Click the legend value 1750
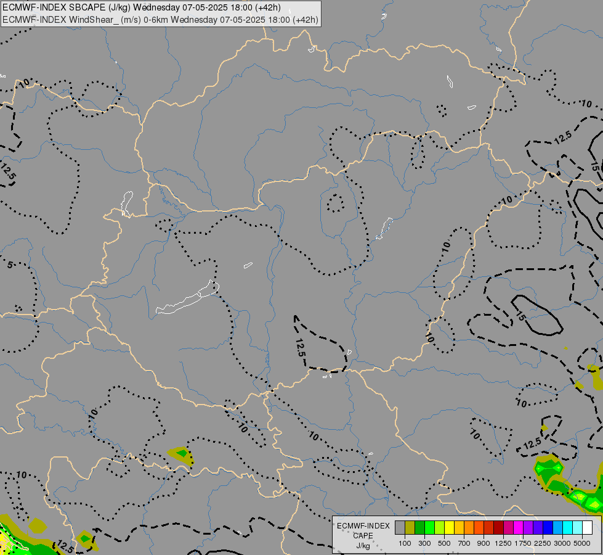Screen dimensions: 603x555 point(523,543)
